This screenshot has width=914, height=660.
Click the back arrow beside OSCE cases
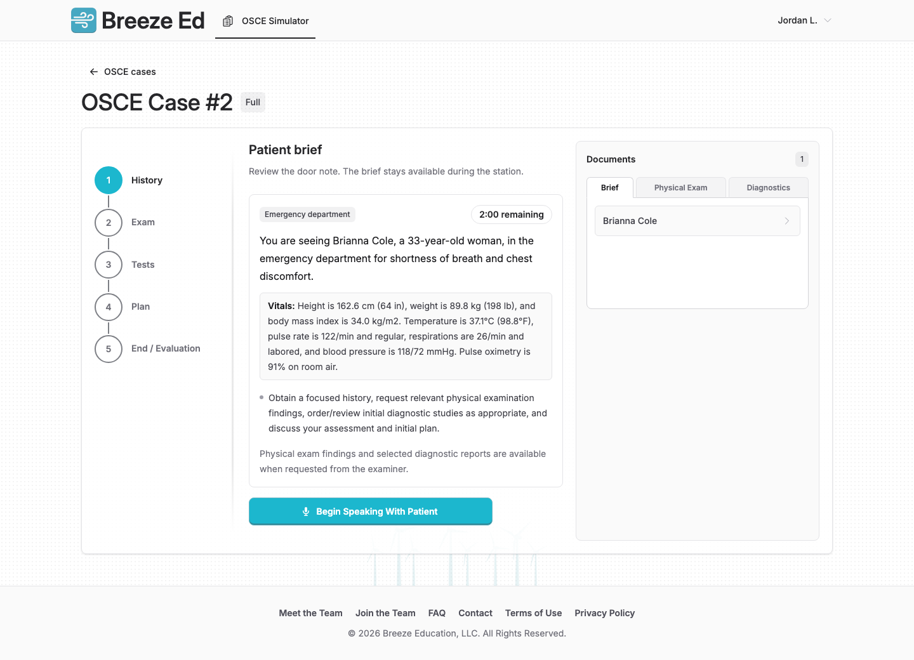coord(94,72)
